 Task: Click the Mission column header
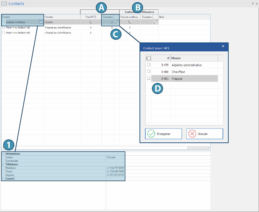click(x=193, y=58)
